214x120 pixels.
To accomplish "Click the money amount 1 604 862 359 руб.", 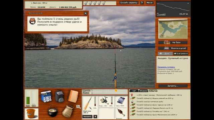I will coord(68,7).
